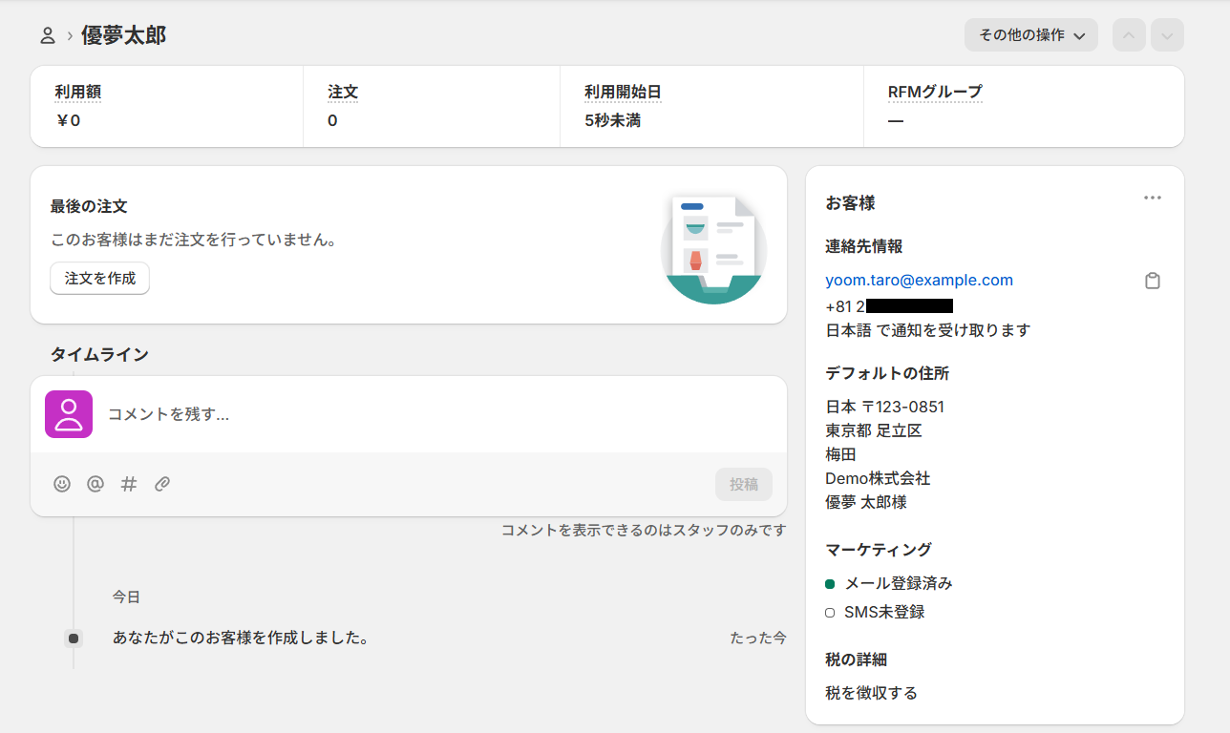Click the 利用額 metric label

[77, 93]
